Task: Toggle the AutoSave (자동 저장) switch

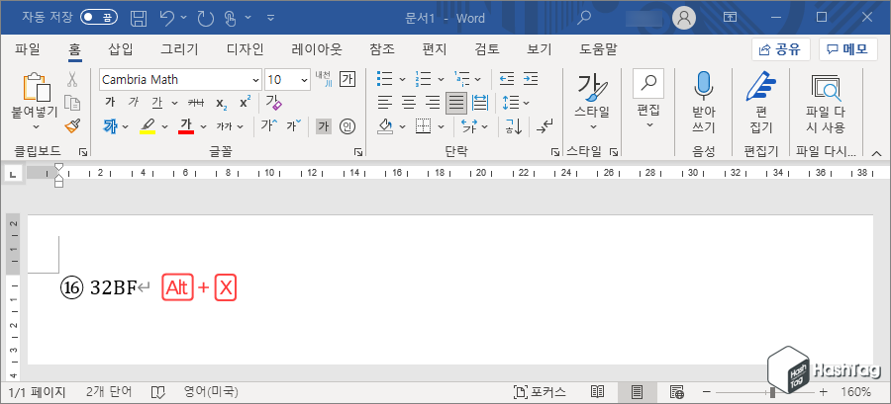Action: coord(98,18)
